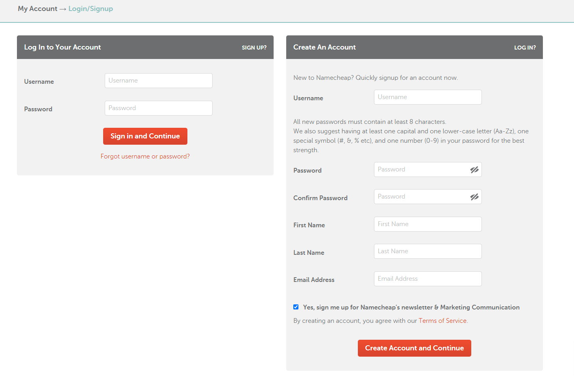This screenshot has width=574, height=383.
Task: Focus the login Password field
Action: tap(159, 108)
